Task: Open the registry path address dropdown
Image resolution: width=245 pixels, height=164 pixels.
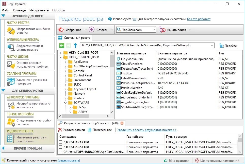Action: pyautogui.click(x=212, y=46)
